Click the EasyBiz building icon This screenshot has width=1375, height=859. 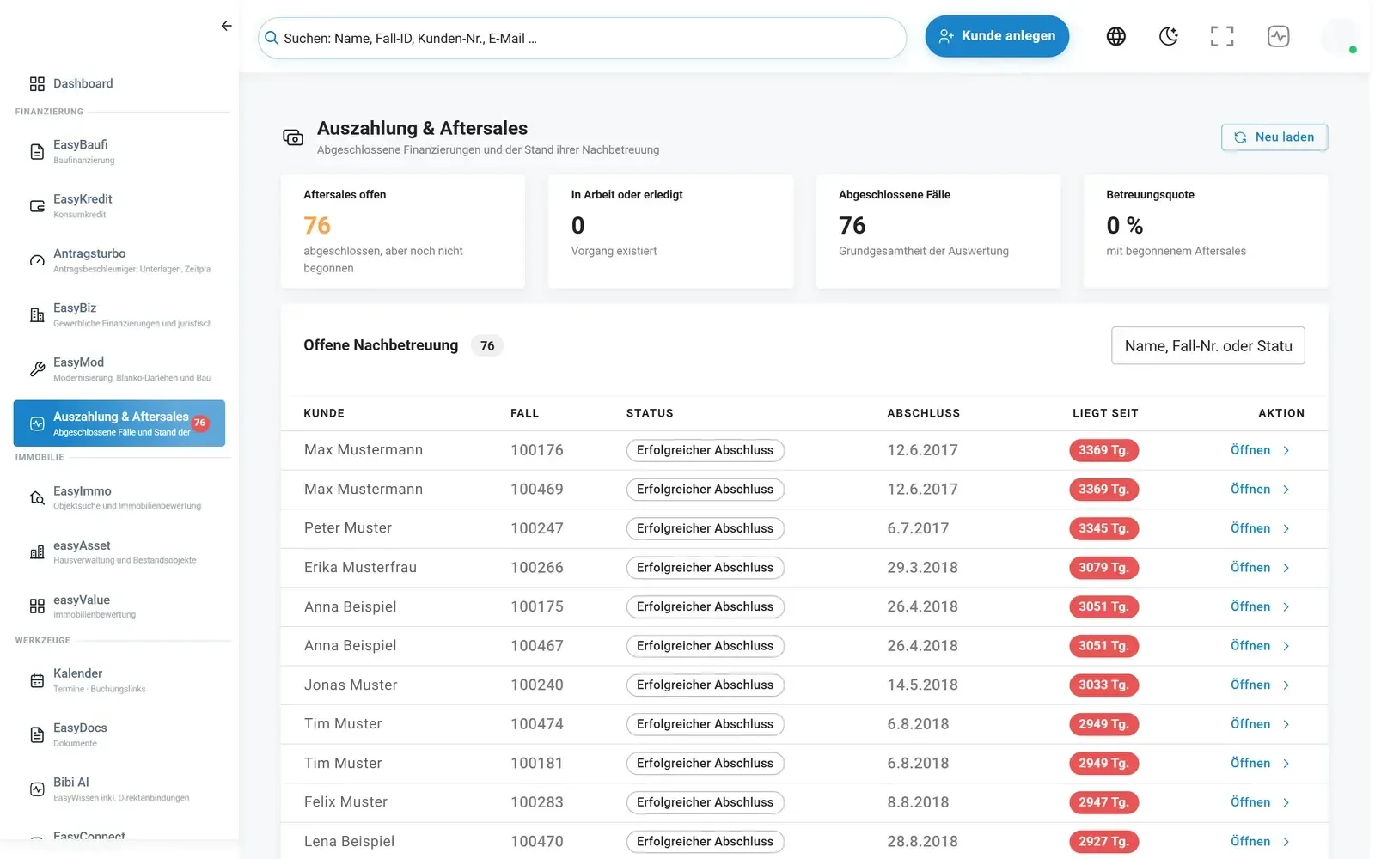coord(37,315)
